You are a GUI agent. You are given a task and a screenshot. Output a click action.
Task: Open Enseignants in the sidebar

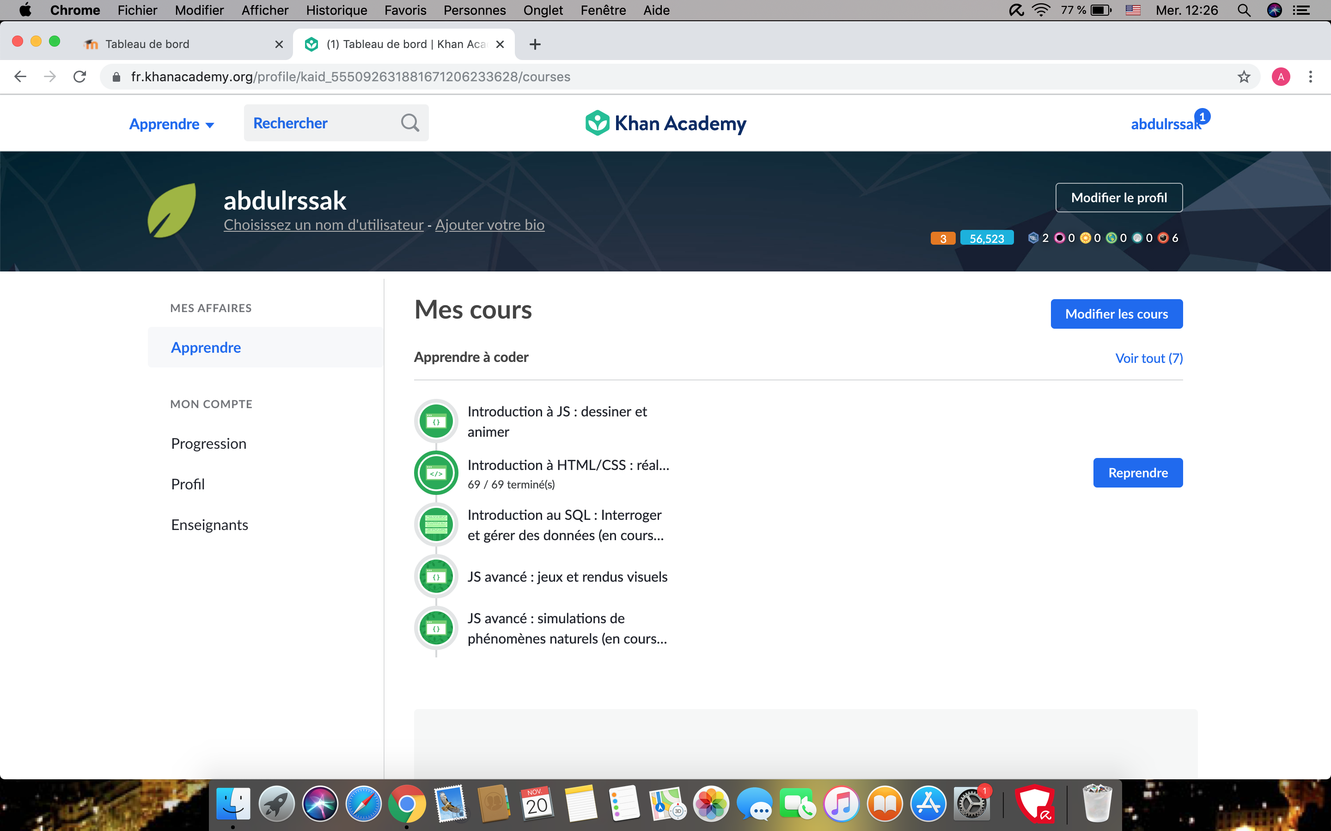tap(209, 525)
